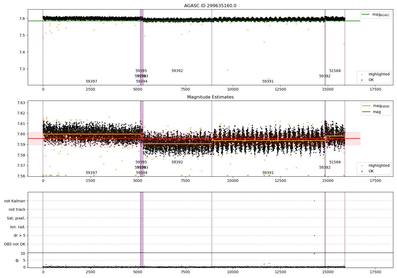This screenshot has height=278, width=397.
Task: Click the 7.61 tick on Magnitude Estimates y-axis
Action: pyautogui.click(x=21, y=124)
